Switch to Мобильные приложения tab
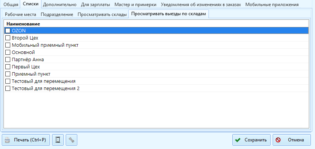The width and height of the screenshot is (315, 149). point(272,5)
